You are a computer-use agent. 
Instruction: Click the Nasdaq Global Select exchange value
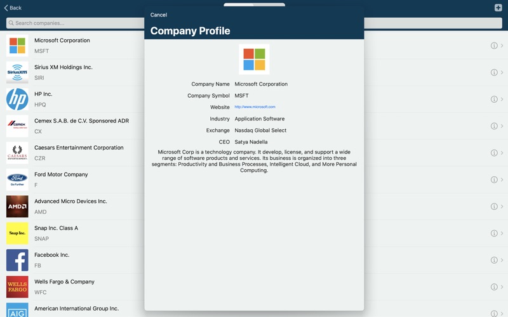tap(260, 131)
